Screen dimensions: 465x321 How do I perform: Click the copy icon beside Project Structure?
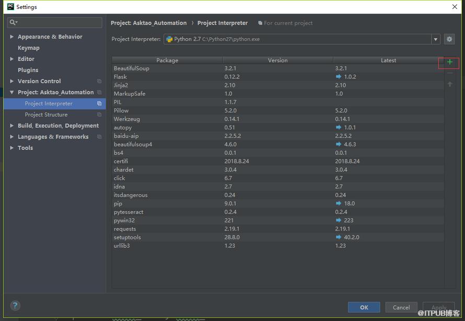point(99,114)
